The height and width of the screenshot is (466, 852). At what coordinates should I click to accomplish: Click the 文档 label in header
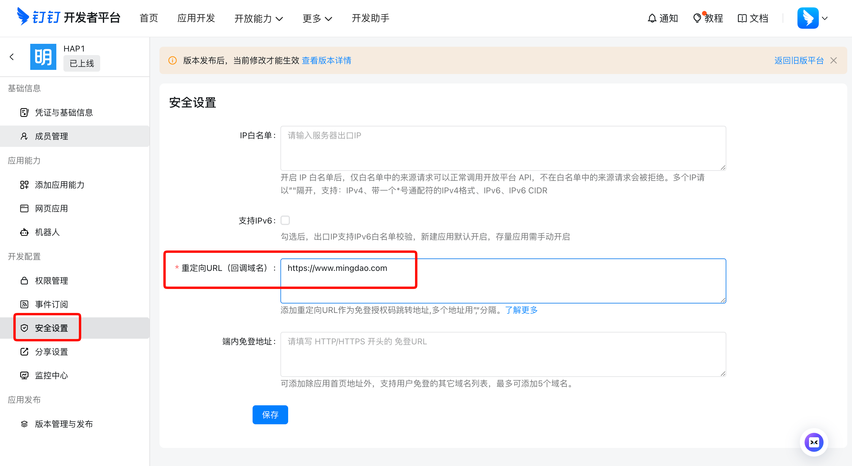tap(759, 18)
